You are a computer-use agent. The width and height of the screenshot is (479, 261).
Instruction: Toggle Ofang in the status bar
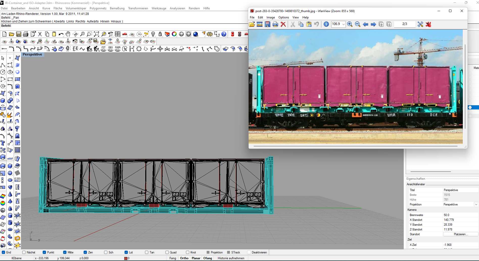208,258
